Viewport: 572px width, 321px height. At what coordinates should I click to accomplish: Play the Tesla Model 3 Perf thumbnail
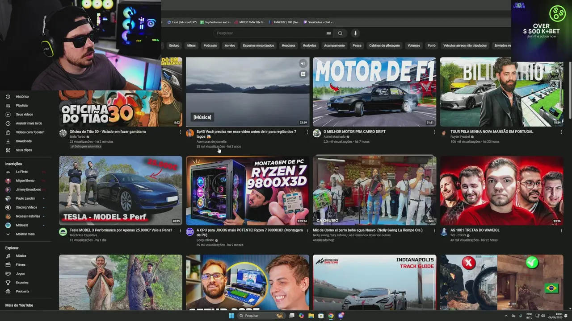pyautogui.click(x=121, y=190)
